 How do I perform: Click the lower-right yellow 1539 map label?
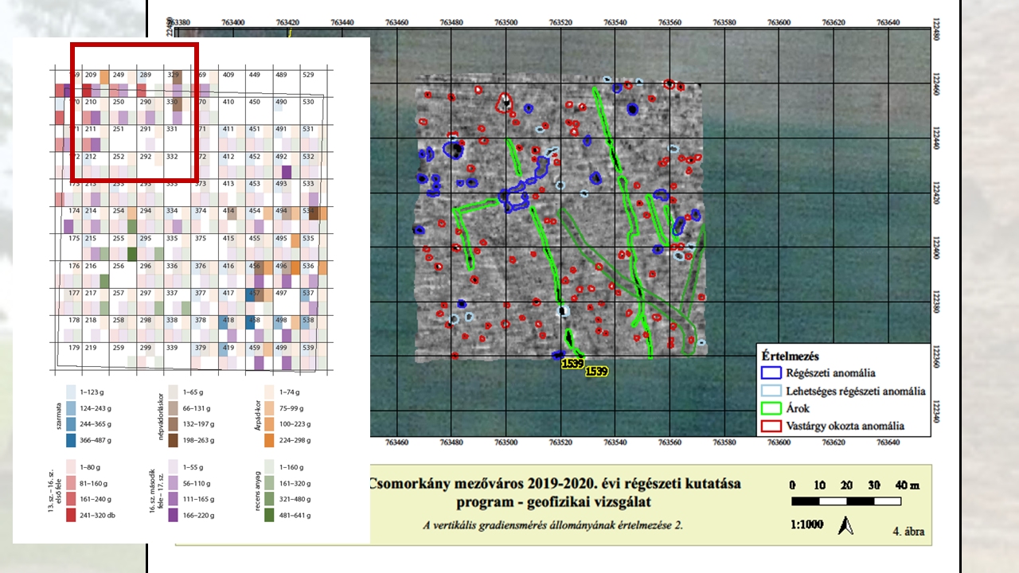(596, 371)
